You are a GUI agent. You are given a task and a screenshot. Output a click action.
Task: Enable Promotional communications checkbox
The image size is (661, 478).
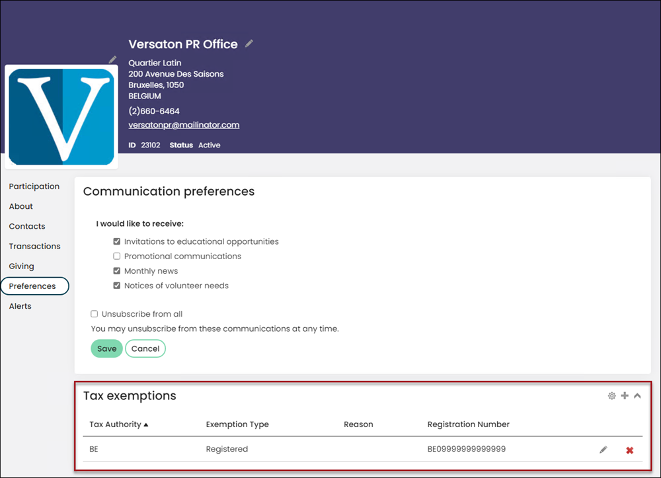click(117, 257)
